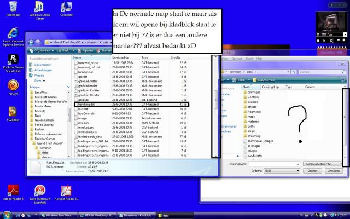Image resolution: width=350 pixels, height=219 pixels.
Task: Click the Annuleren button in the Open dialog
Action: point(334,171)
